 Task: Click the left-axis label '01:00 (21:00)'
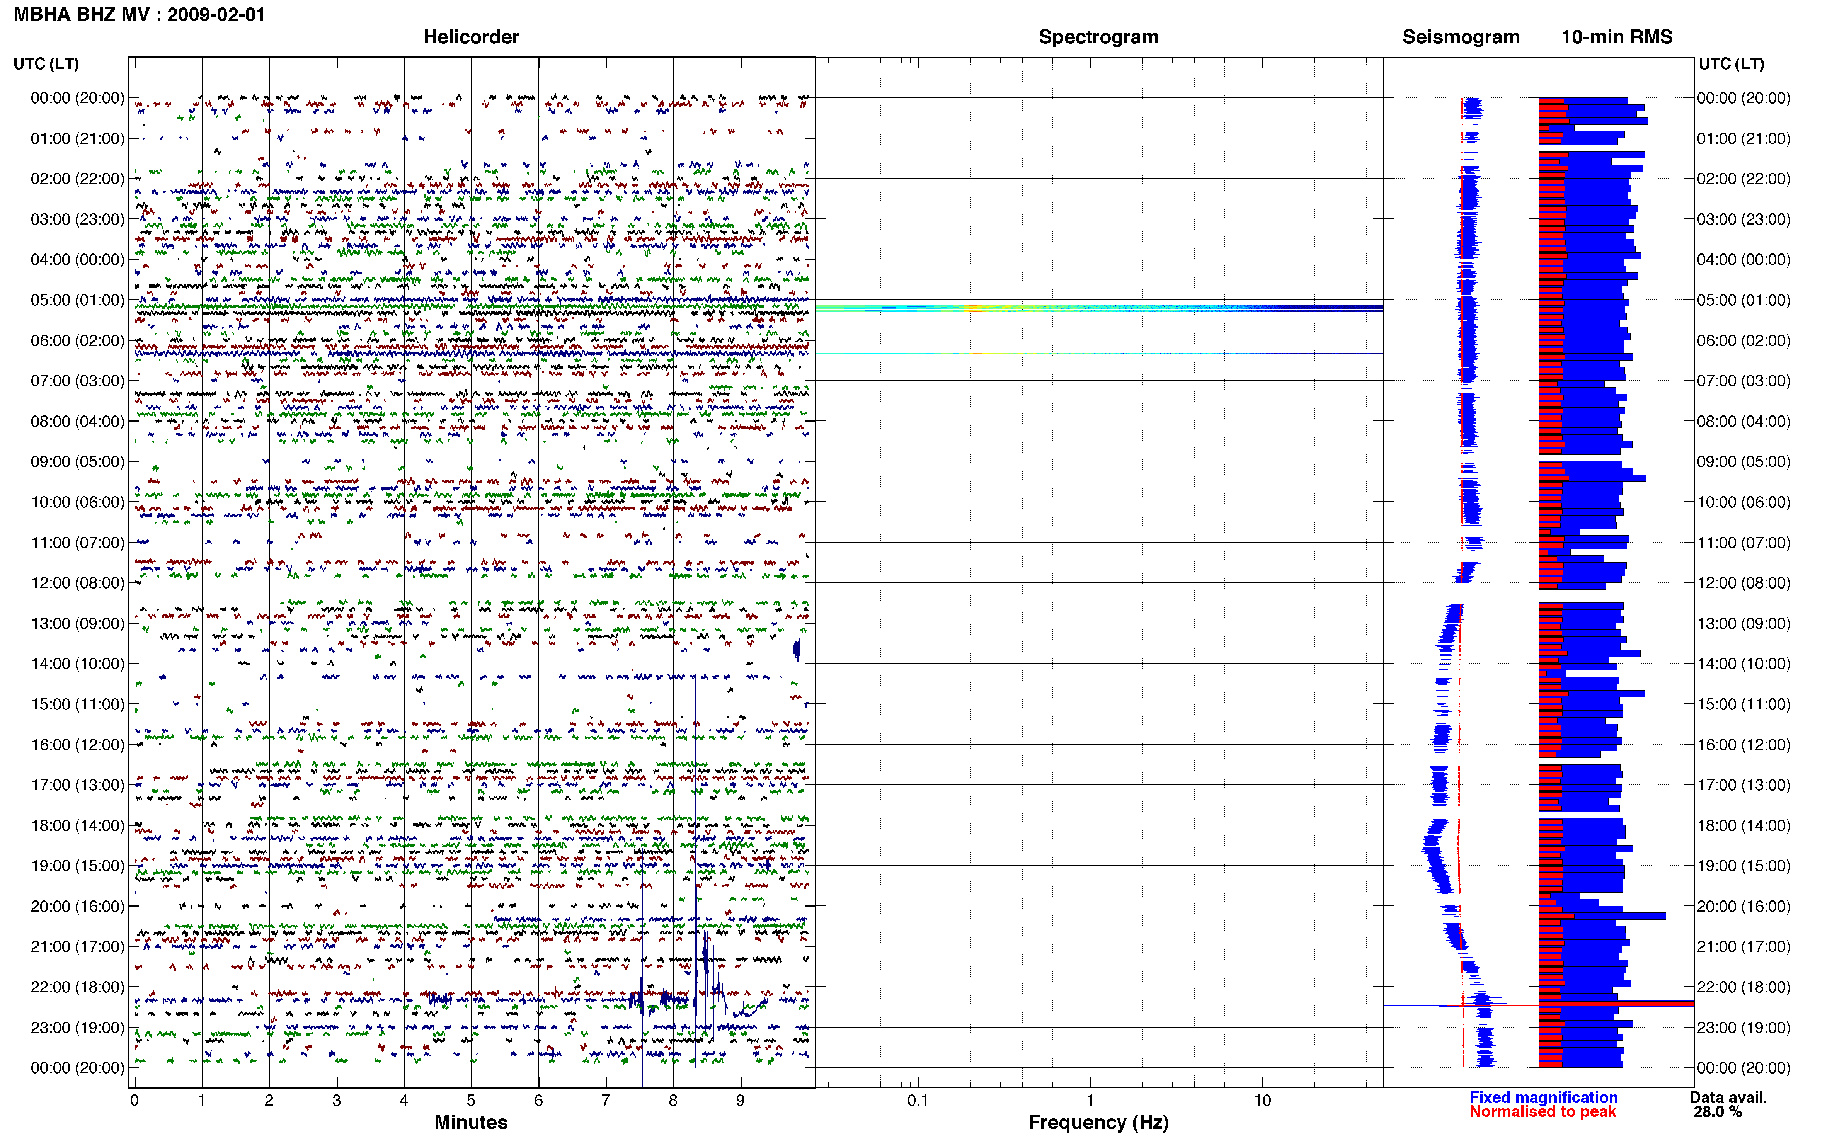coord(77,139)
